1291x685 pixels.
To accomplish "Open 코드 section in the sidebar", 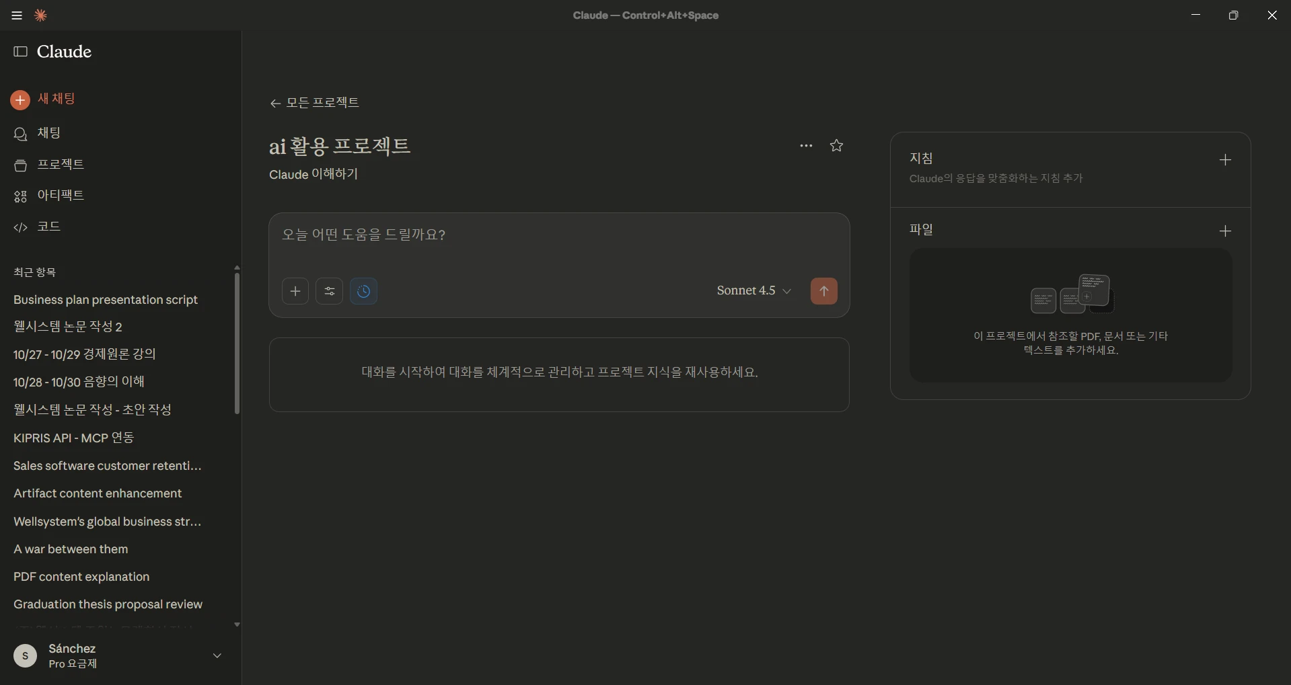I will pyautogui.click(x=48, y=227).
